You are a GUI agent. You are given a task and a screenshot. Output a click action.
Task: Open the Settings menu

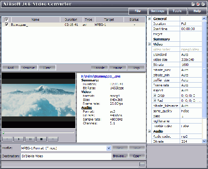pos(158,11)
